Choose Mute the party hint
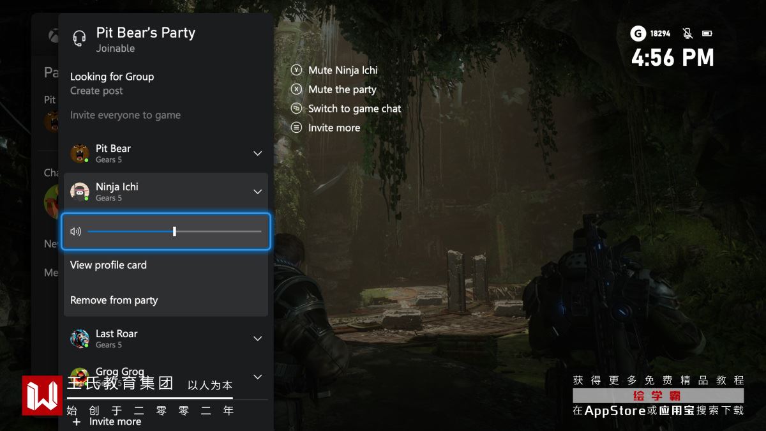 (342, 89)
